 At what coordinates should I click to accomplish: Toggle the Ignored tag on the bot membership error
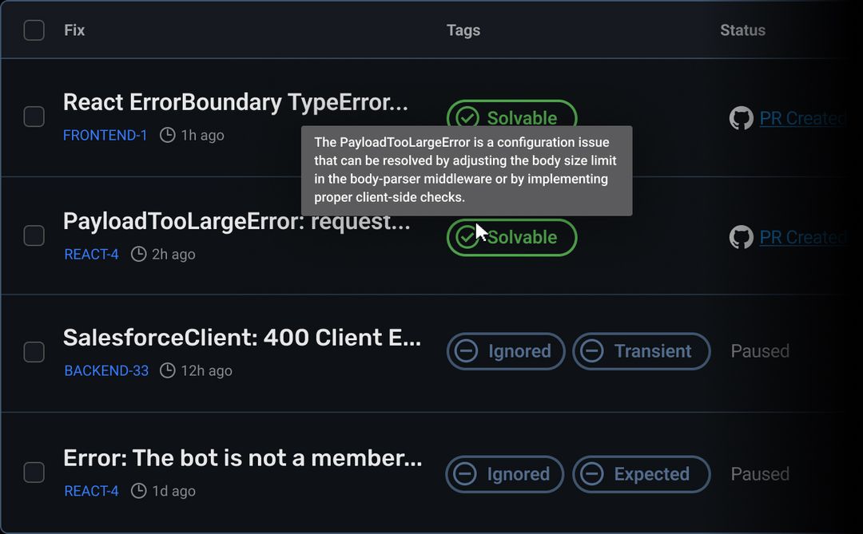coord(504,474)
